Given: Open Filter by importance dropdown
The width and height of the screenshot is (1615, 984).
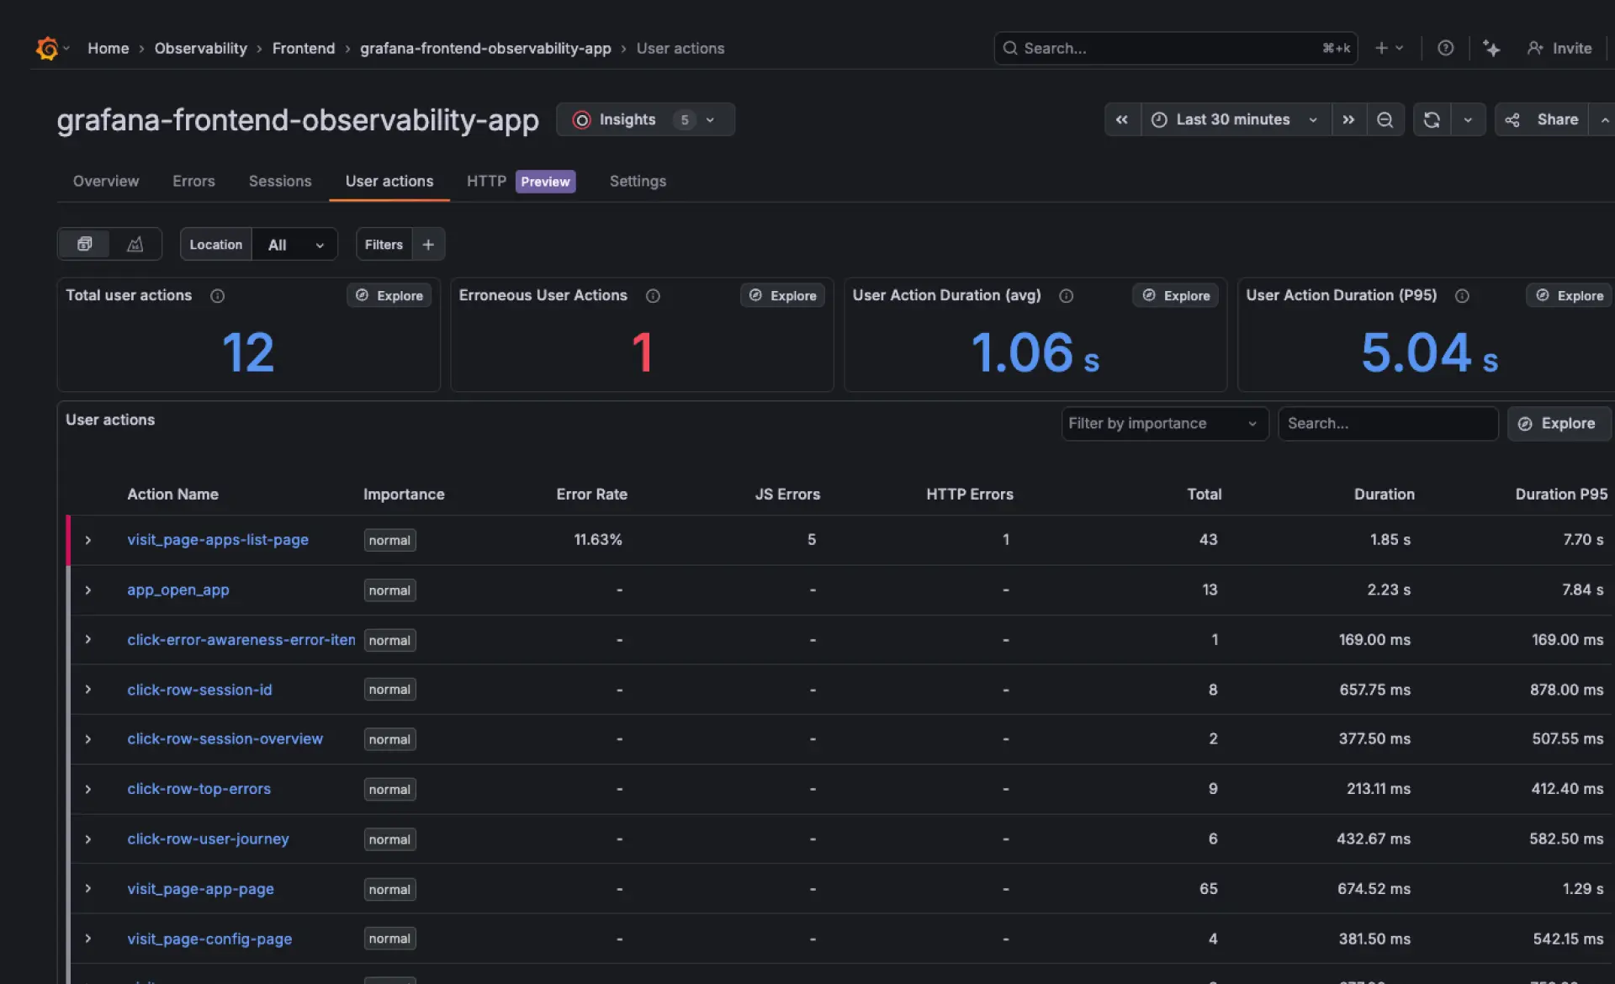Looking at the screenshot, I should (x=1165, y=423).
